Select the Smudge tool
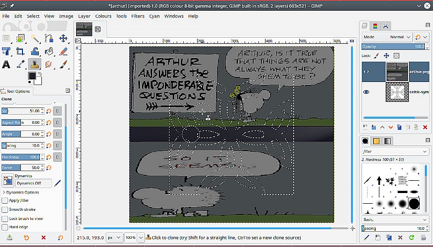The height and width of the screenshot is (247, 433). tap(49, 64)
